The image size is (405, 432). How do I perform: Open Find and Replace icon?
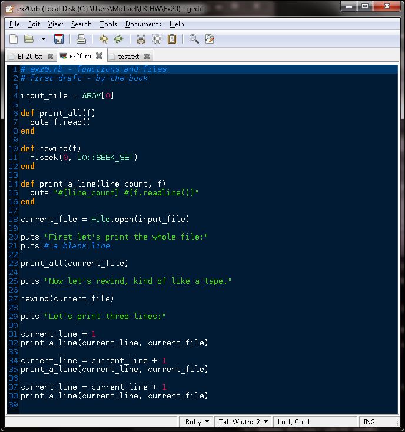[210, 39]
